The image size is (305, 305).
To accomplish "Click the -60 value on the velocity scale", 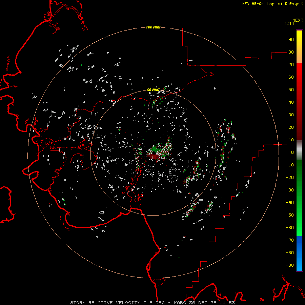I will pos(290,228).
